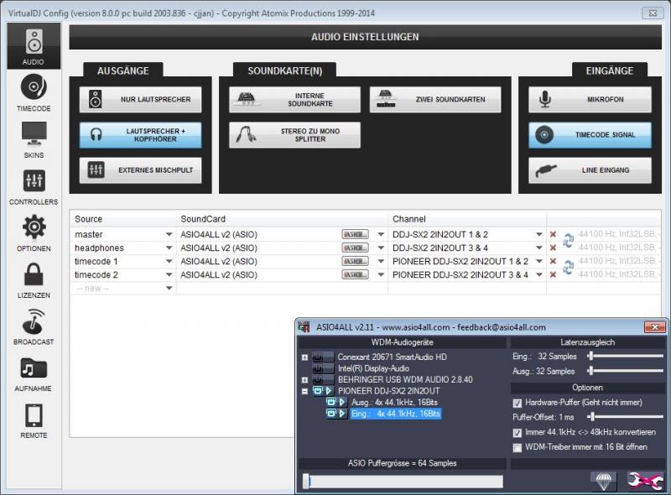Select Mikrofon input

pos(590,99)
